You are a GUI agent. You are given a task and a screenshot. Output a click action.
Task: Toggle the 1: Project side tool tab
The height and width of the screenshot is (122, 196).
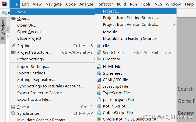(3, 30)
